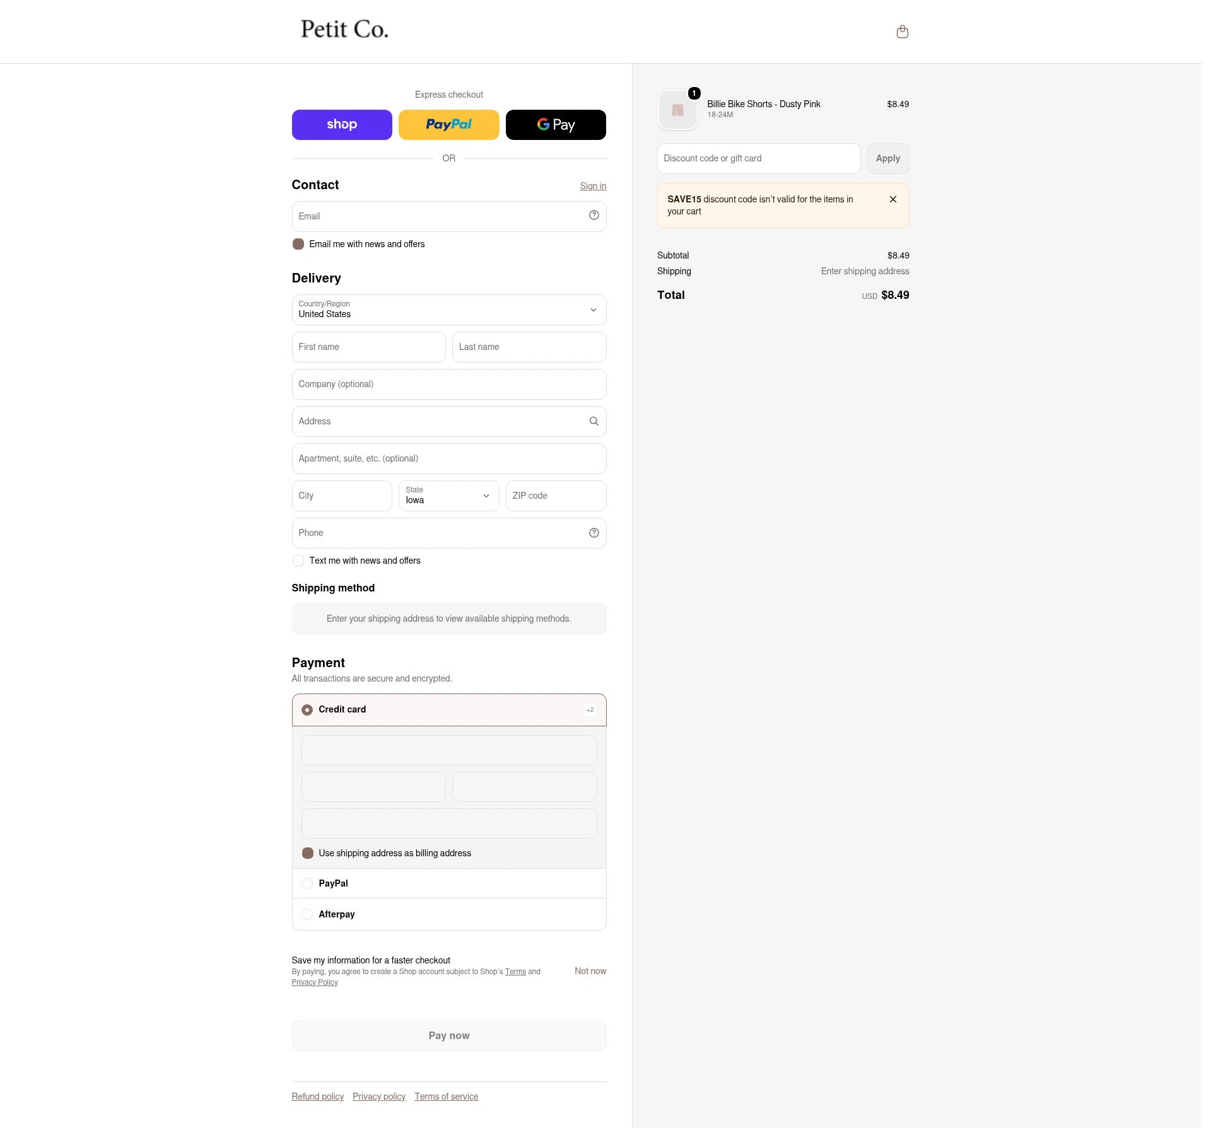Open the State dropdown showing Iowa
Image resolution: width=1211 pixels, height=1128 pixels.
point(448,496)
